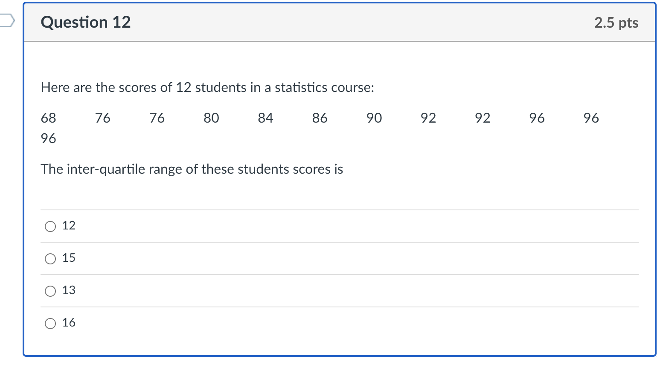Click the answer option labeled 15

[69, 258]
